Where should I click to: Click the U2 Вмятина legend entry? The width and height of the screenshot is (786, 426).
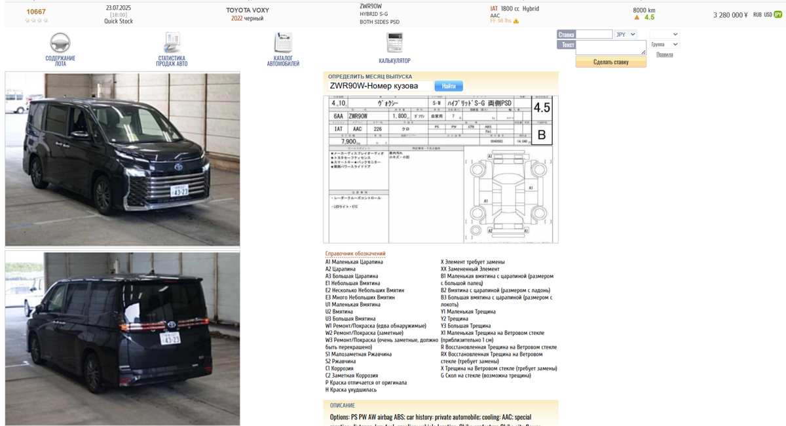(x=339, y=312)
